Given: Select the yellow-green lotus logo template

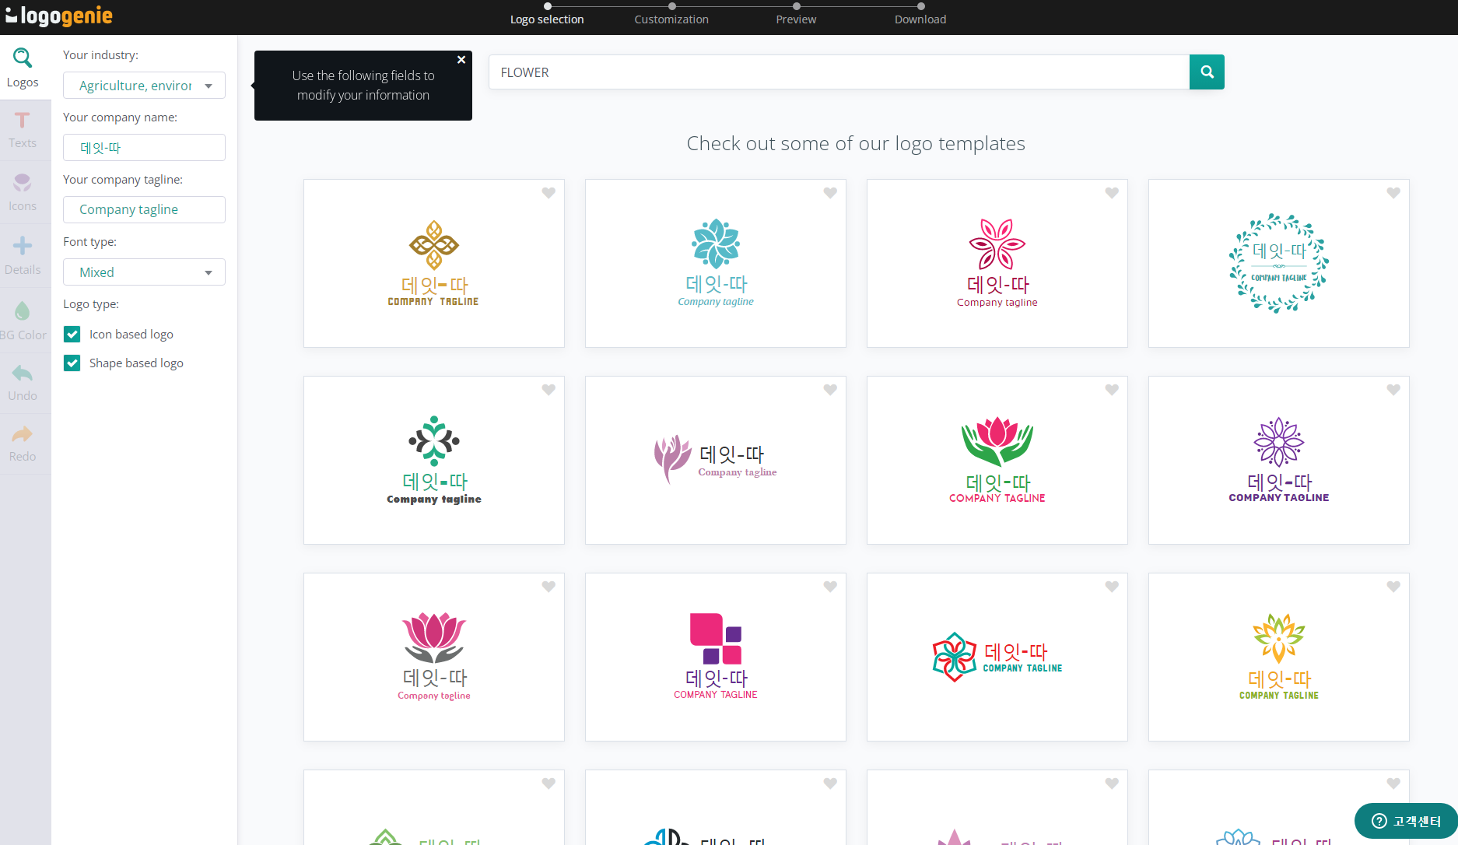Looking at the screenshot, I should 1279,657.
